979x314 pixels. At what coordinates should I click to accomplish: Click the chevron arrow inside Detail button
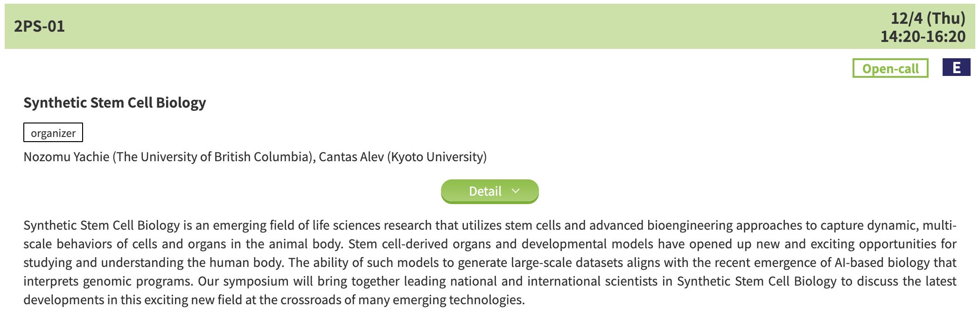click(x=516, y=191)
